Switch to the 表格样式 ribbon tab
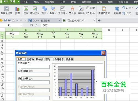Screen dimensions: 138x101 [86, 2]
